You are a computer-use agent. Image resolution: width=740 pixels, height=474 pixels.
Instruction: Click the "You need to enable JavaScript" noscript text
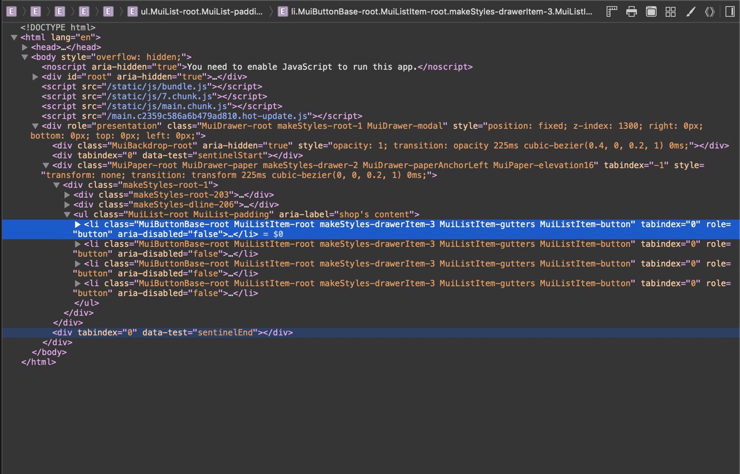tap(302, 67)
